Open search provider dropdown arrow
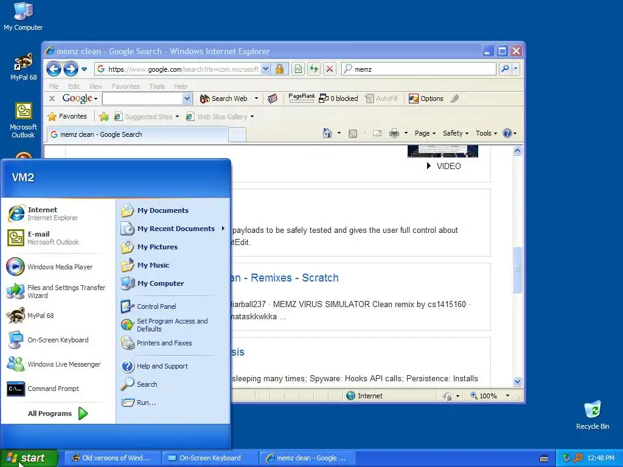623x467 pixels. point(516,68)
